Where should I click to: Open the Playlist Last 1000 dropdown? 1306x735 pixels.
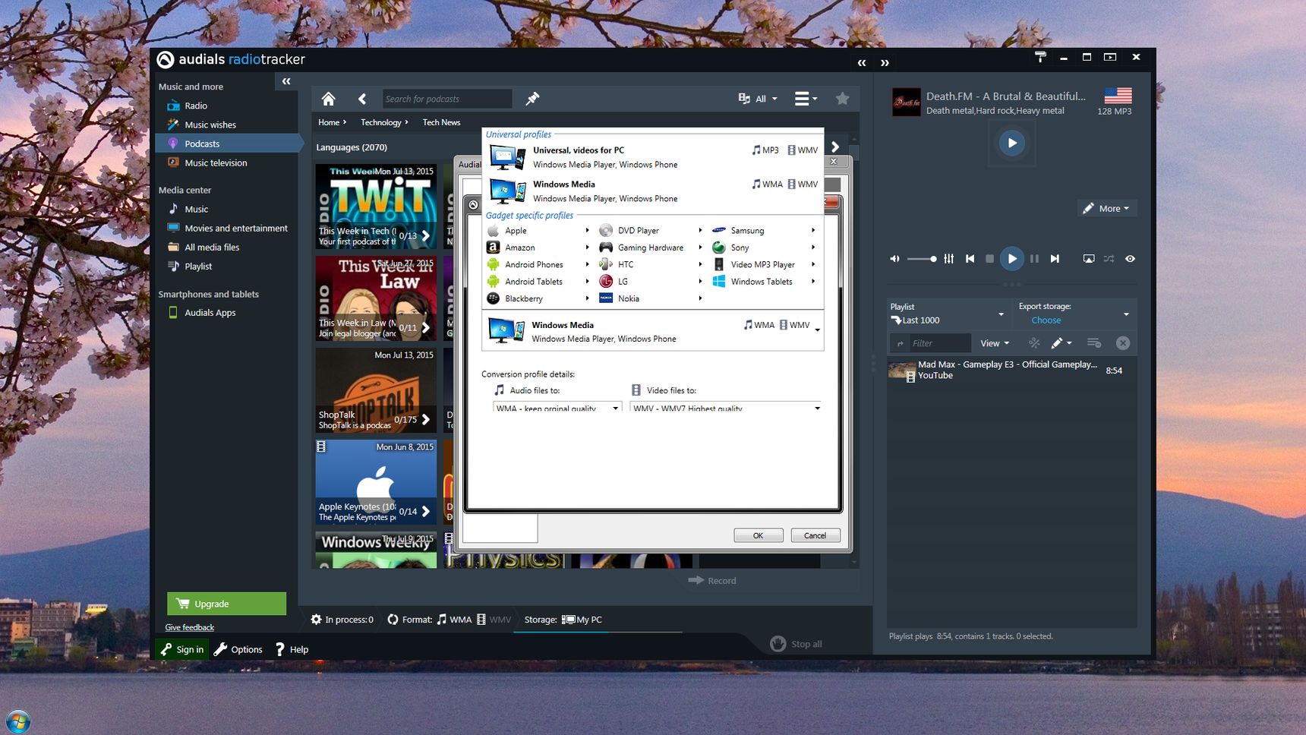point(1001,314)
